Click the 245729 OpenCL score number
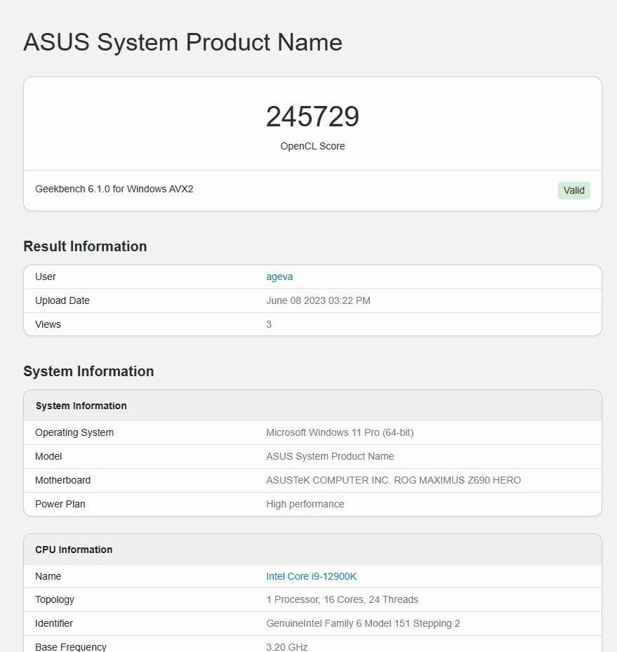This screenshot has width=617, height=652. click(x=312, y=116)
